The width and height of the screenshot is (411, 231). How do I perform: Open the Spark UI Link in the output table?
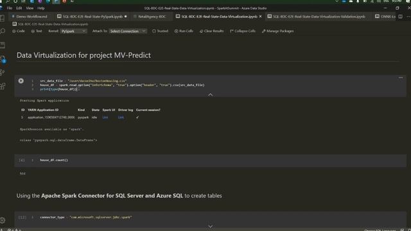click(105, 117)
